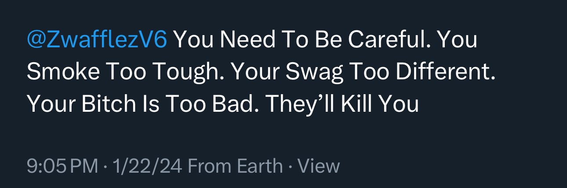The height and width of the screenshot is (188, 567).
Task: Click the word "Need" in the tweet
Action: tap(247, 41)
